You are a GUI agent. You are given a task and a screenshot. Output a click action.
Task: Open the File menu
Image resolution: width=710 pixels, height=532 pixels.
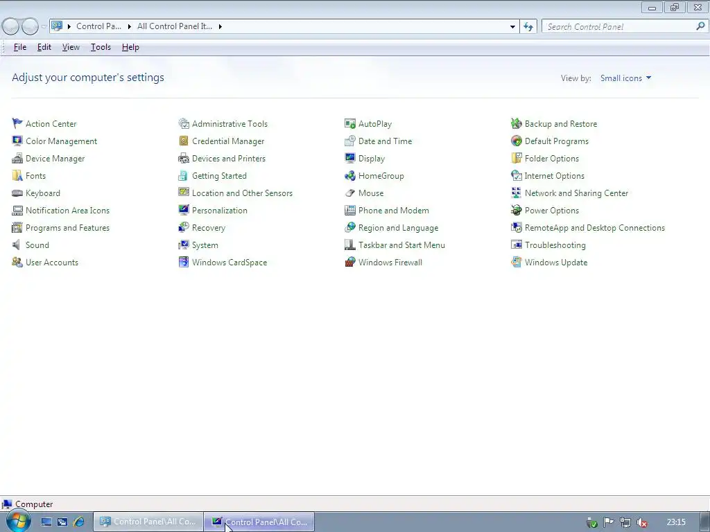(20, 47)
